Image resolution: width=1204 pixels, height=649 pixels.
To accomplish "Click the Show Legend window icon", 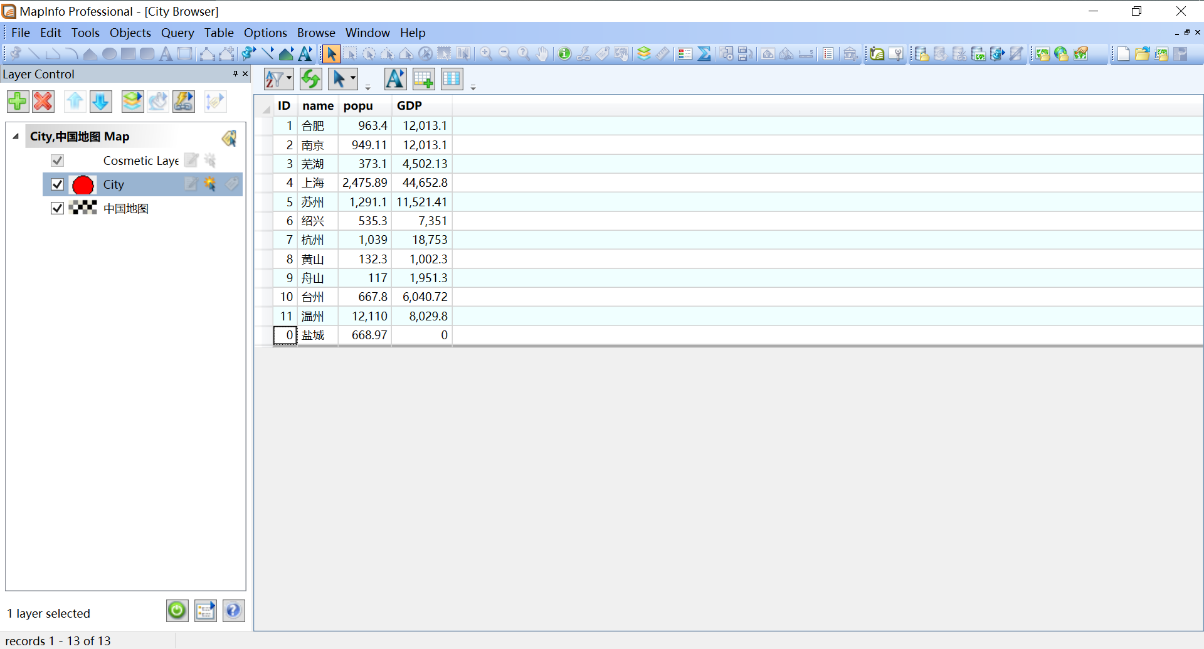I will coord(685,54).
